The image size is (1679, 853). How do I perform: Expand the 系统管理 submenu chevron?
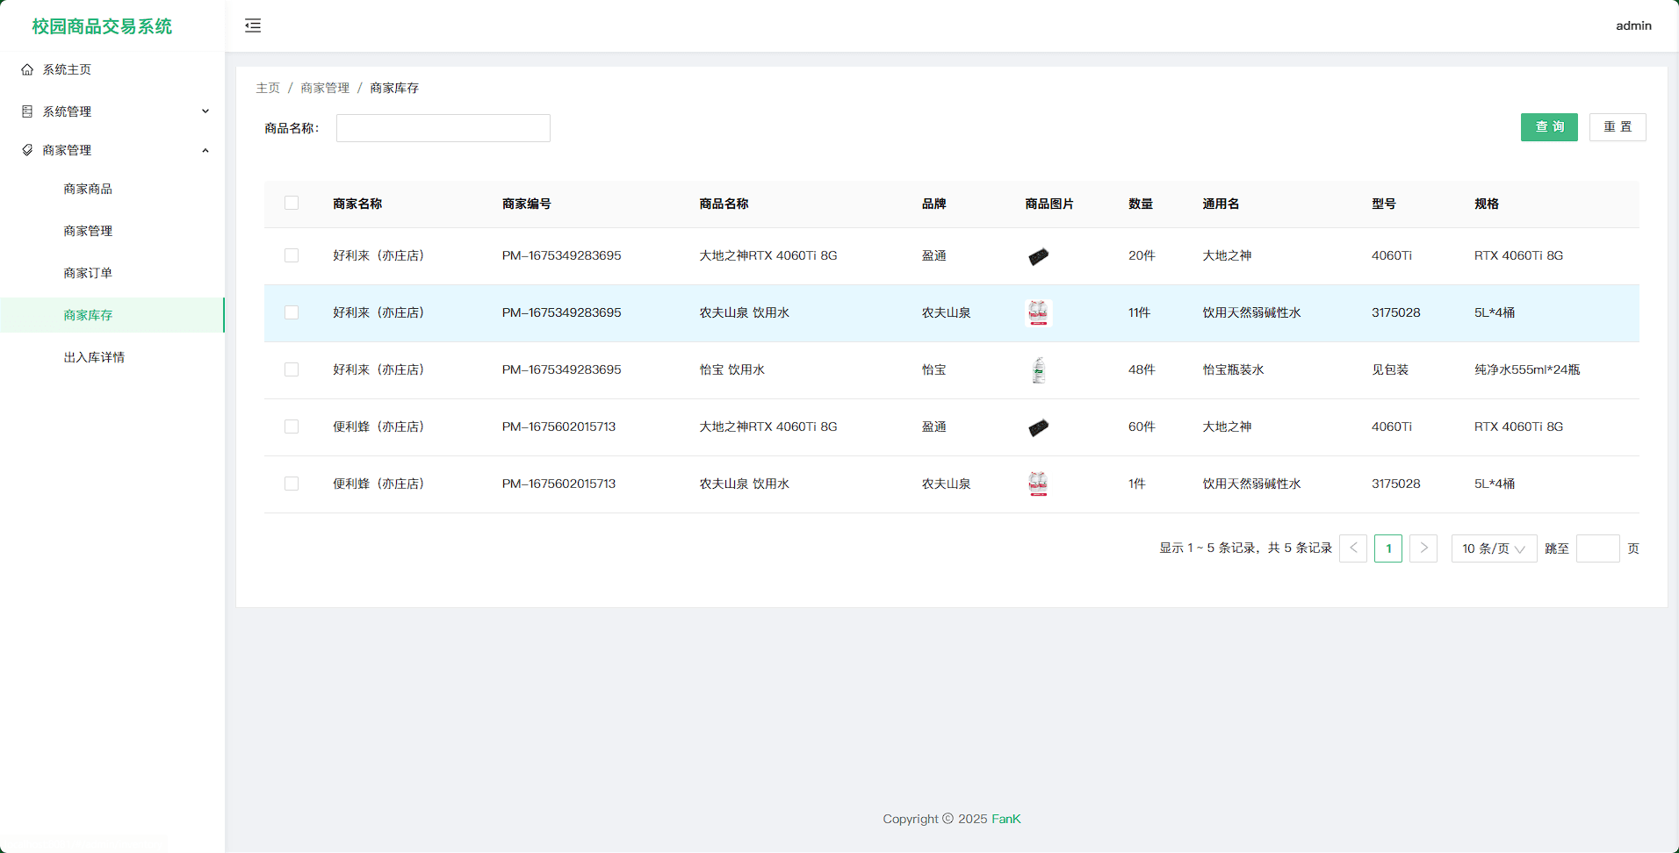(205, 111)
